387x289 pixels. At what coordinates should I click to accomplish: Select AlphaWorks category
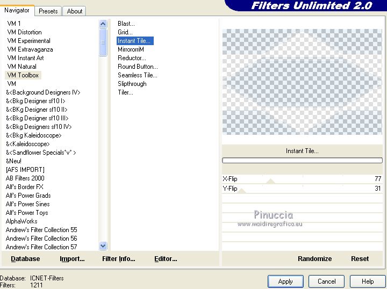tap(21, 221)
